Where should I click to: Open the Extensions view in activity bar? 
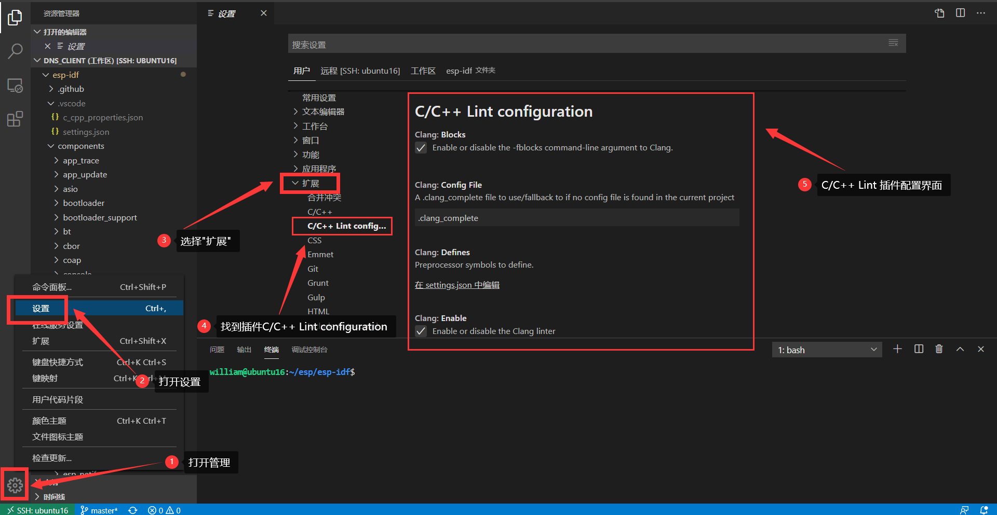15,119
